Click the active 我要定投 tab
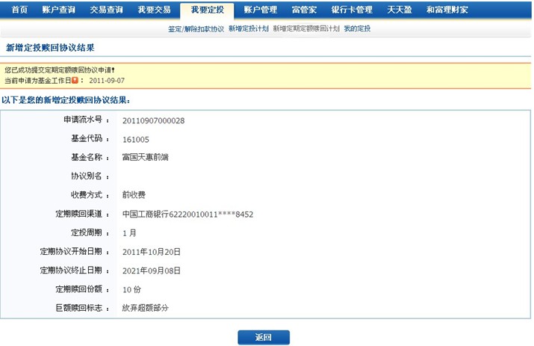 pos(207,10)
